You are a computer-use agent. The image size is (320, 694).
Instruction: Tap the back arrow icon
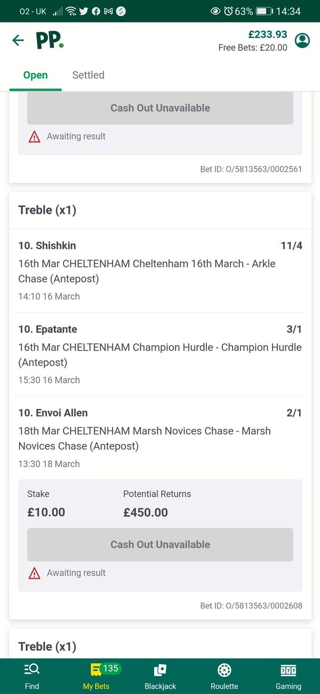point(18,40)
